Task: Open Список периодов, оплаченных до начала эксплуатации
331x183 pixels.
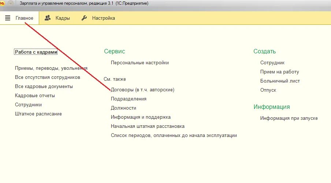Action: pyautogui.click(x=174, y=136)
